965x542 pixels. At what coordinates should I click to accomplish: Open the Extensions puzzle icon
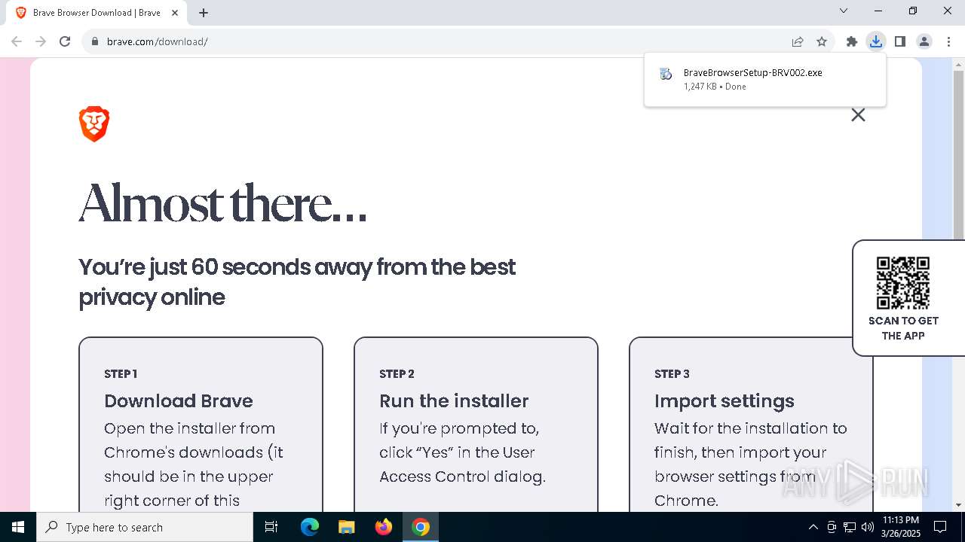pyautogui.click(x=852, y=41)
